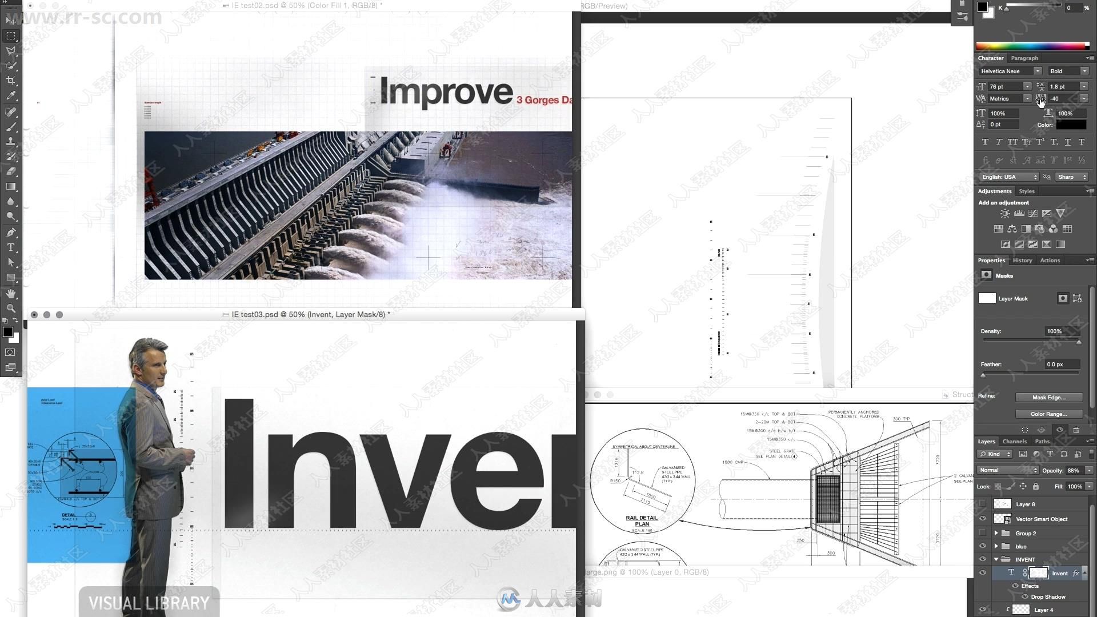
Task: Drag the Opacity slider in Layers panel
Action: (x=1047, y=470)
